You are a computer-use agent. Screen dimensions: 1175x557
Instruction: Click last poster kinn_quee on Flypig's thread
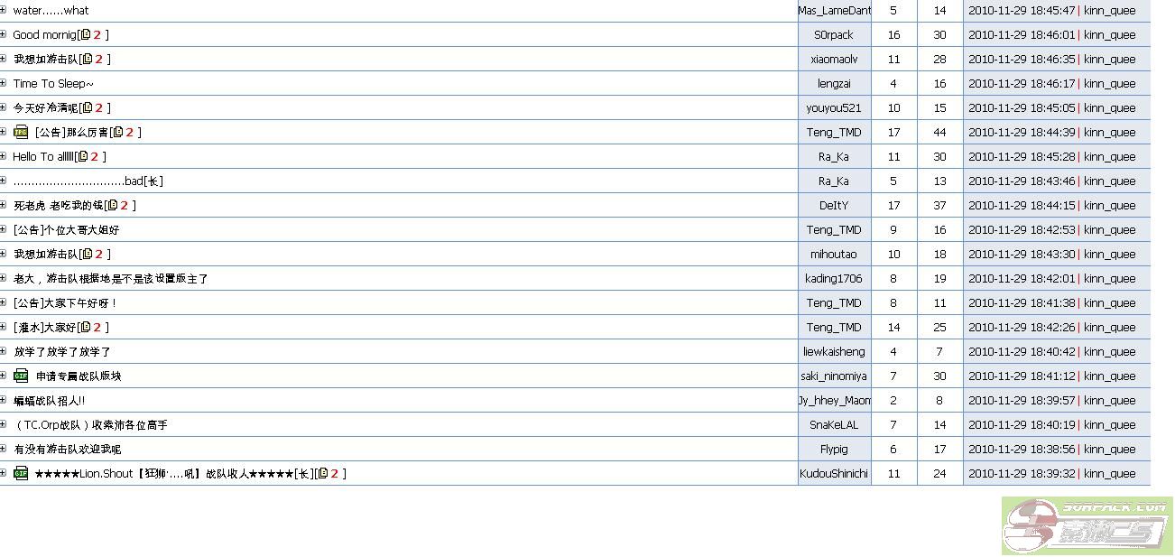point(1109,450)
